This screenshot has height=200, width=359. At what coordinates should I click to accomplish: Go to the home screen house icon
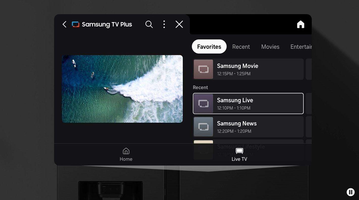[x=300, y=24]
